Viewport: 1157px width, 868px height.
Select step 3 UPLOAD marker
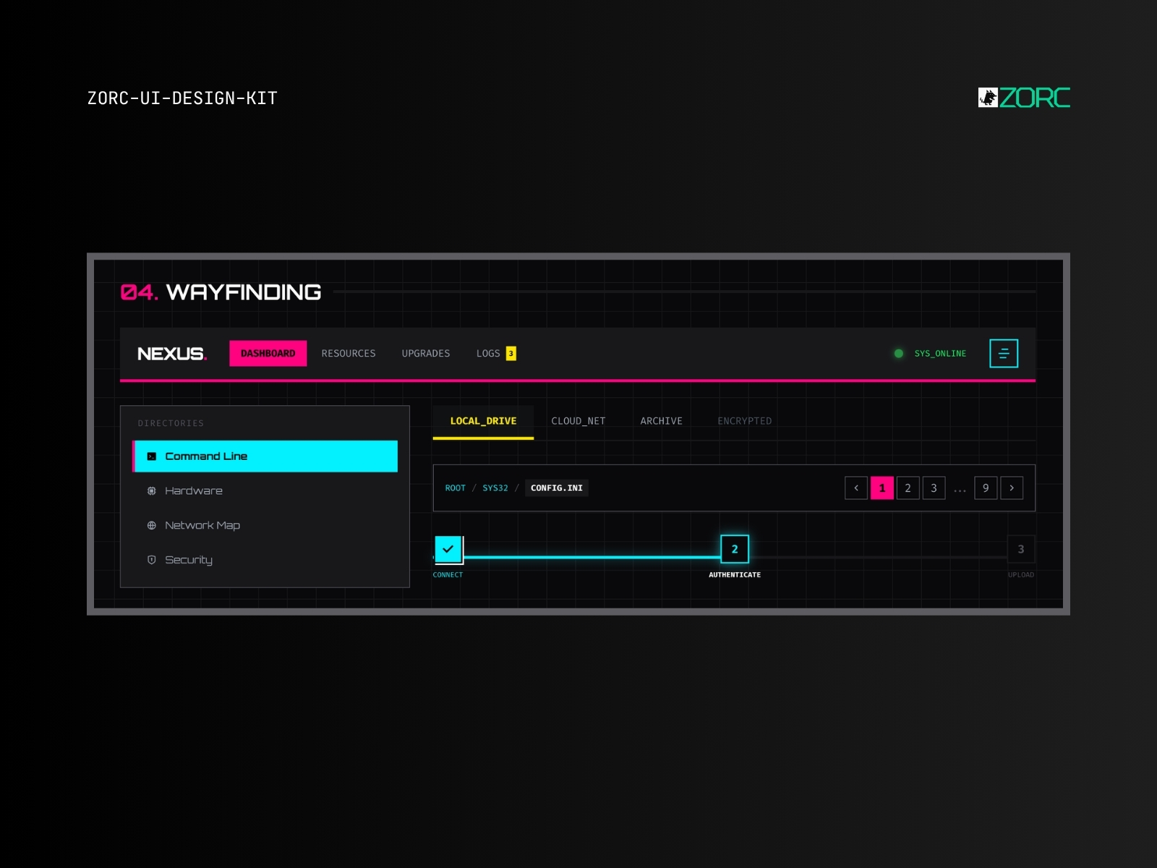pyautogui.click(x=1021, y=549)
